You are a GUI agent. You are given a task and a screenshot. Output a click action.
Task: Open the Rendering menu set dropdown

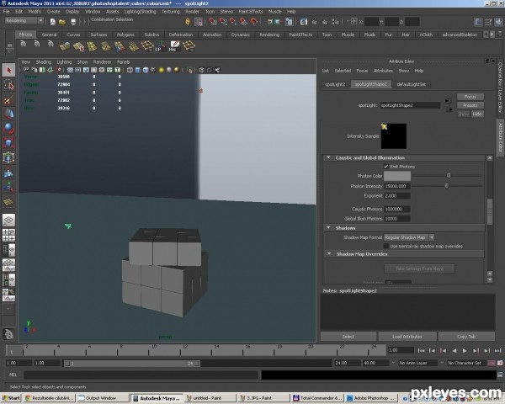coord(24,20)
